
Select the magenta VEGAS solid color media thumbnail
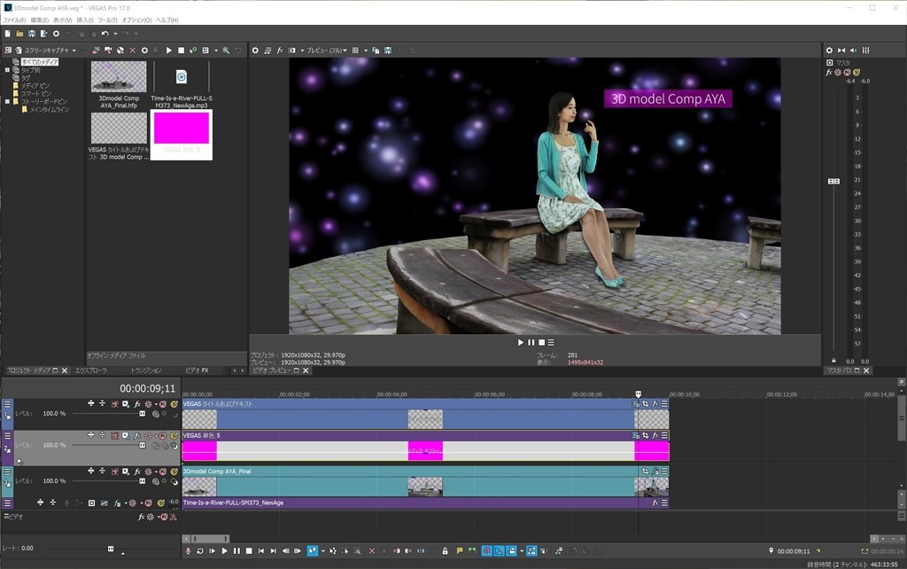[181, 128]
